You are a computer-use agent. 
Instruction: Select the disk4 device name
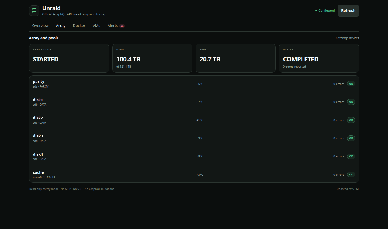(38, 154)
